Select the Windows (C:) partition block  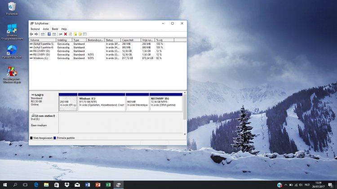(102, 103)
